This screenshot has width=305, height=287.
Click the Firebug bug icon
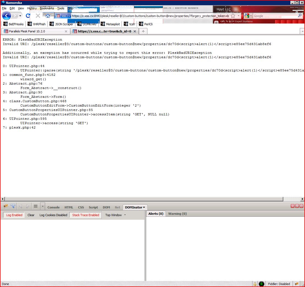point(5,206)
